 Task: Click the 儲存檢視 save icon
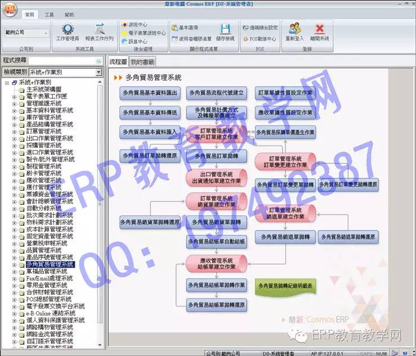click(x=225, y=32)
